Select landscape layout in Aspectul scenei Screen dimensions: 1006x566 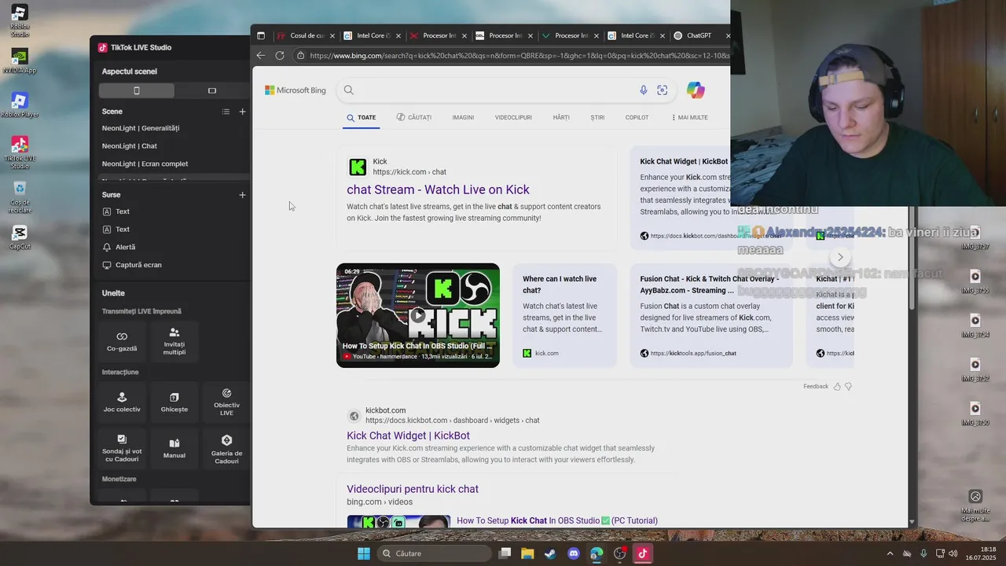tap(211, 90)
